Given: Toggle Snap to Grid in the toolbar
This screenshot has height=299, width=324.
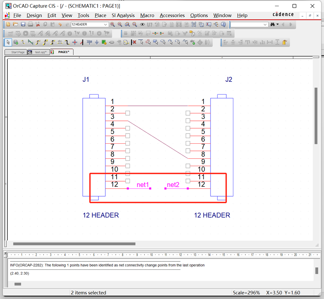Looking at the screenshot, I should (193, 24).
